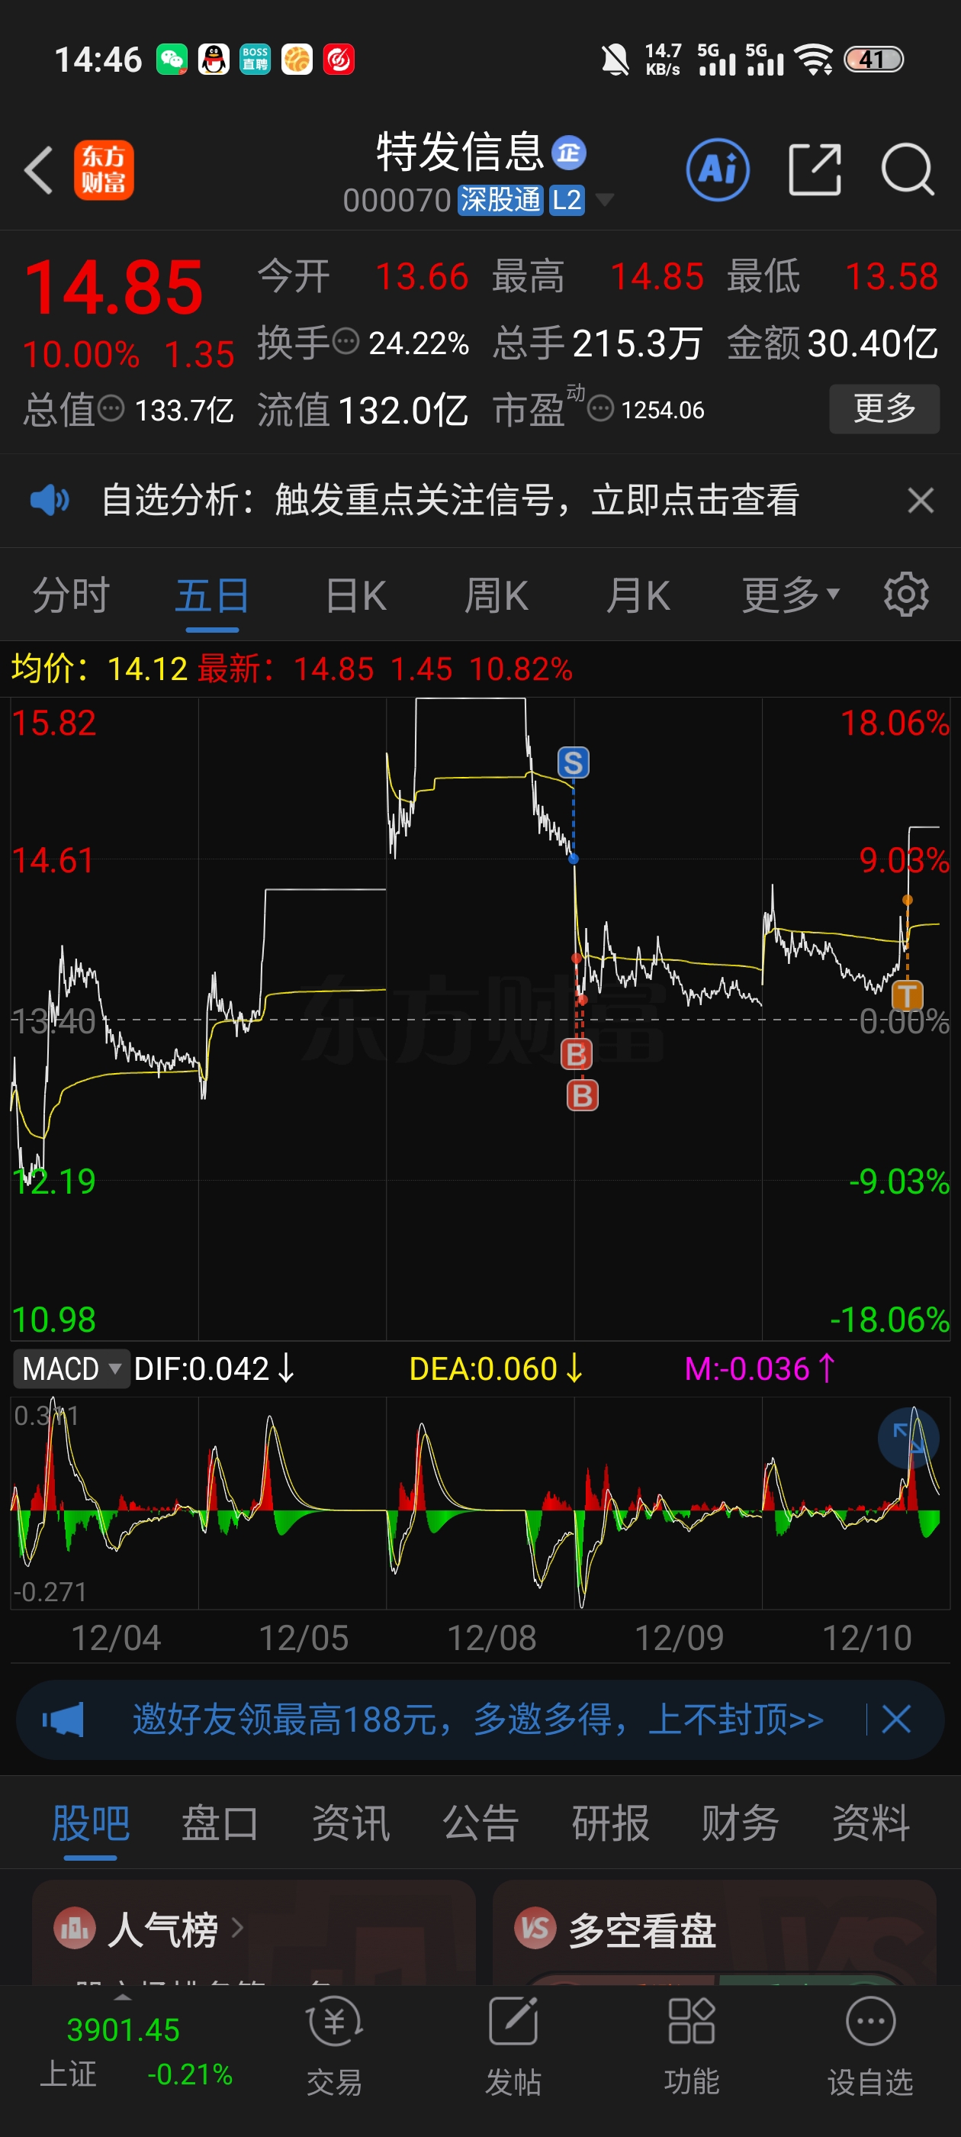Open the 公告 tab
Screen dimensions: 961x2137
480,1823
